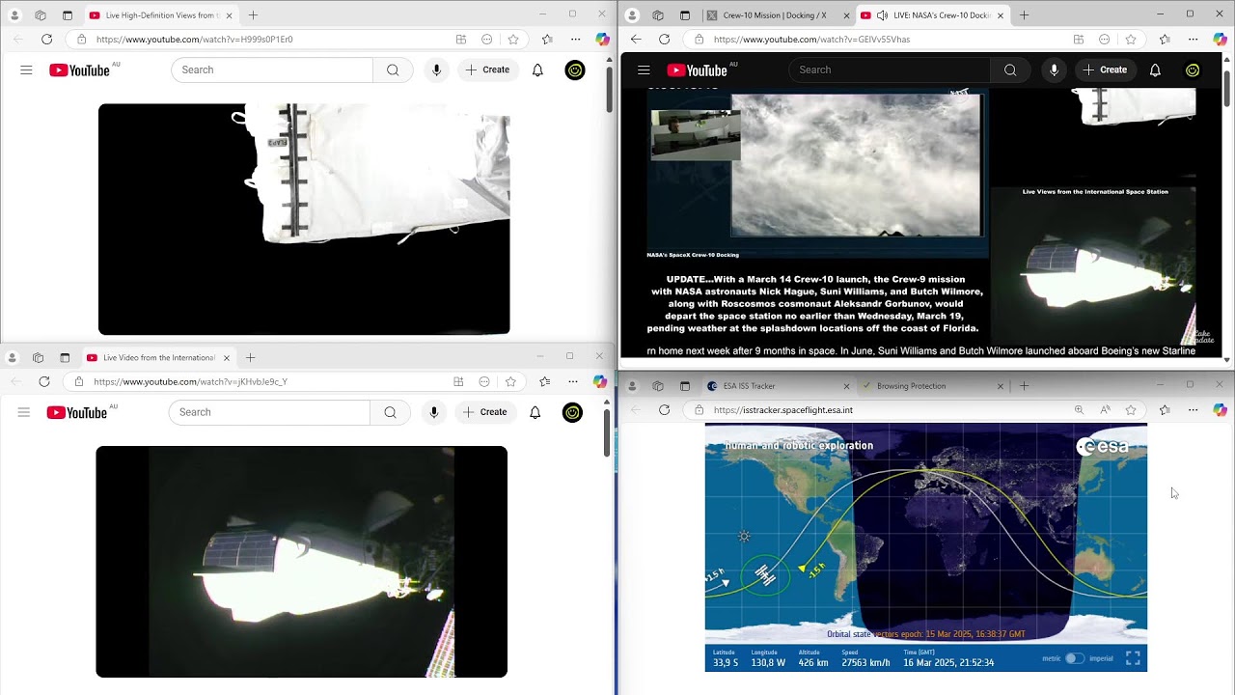This screenshot has height=695, width=1235.
Task: Reload ESA ISS tracker page
Action: pos(664,410)
